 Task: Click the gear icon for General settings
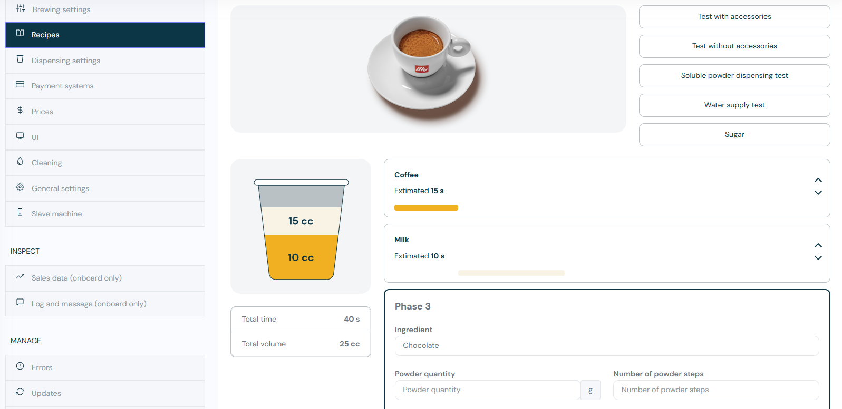20,187
